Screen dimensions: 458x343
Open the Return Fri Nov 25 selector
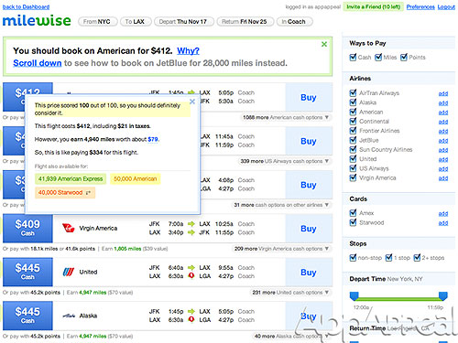[245, 22]
